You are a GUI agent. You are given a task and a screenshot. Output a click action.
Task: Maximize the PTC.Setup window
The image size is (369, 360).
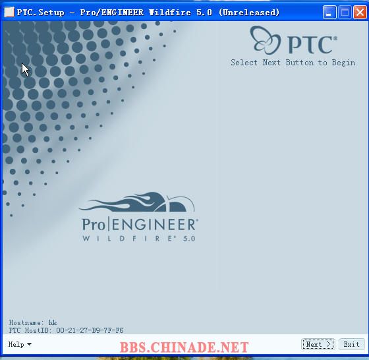point(345,13)
